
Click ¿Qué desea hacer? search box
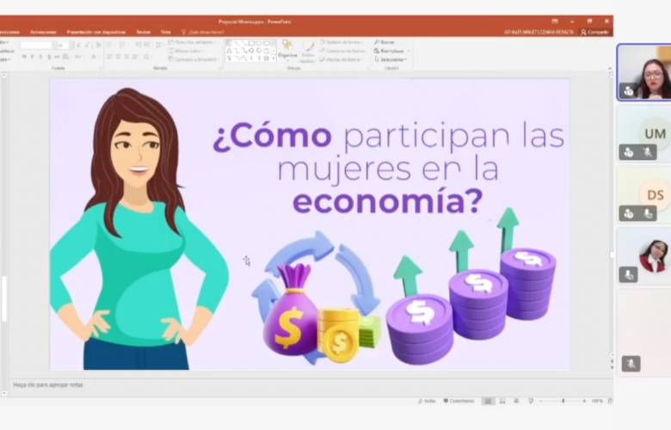tap(203, 32)
